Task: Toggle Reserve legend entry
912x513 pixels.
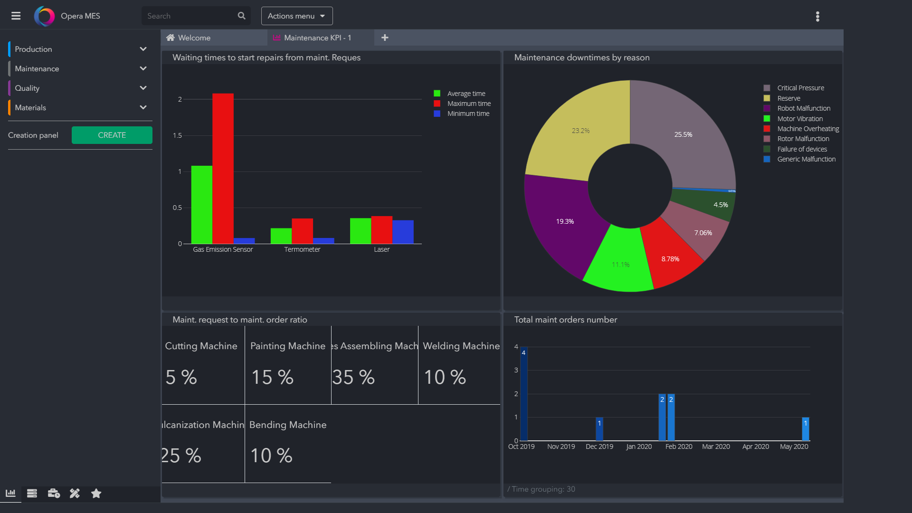Action: point(782,98)
